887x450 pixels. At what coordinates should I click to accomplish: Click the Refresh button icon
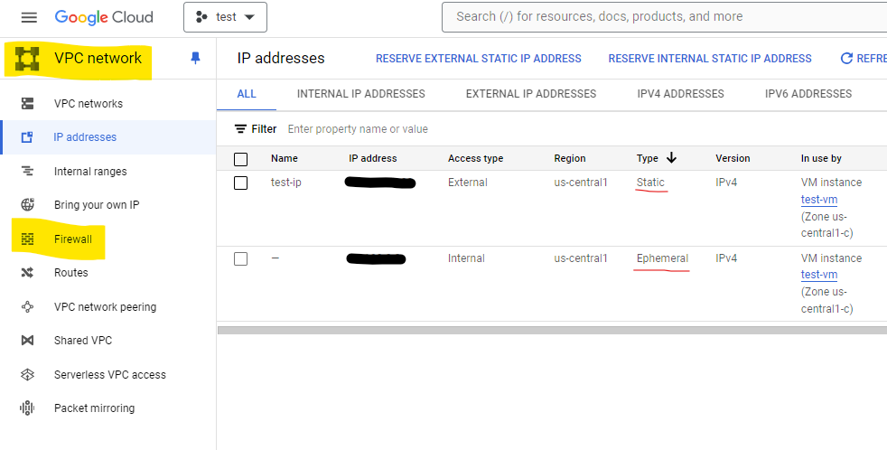846,59
